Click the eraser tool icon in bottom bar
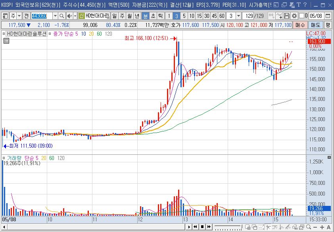The width and height of the screenshot is (334, 232). (x=295, y=227)
